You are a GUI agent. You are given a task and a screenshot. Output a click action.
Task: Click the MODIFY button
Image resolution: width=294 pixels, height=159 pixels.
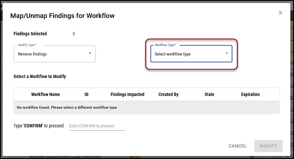point(268,146)
